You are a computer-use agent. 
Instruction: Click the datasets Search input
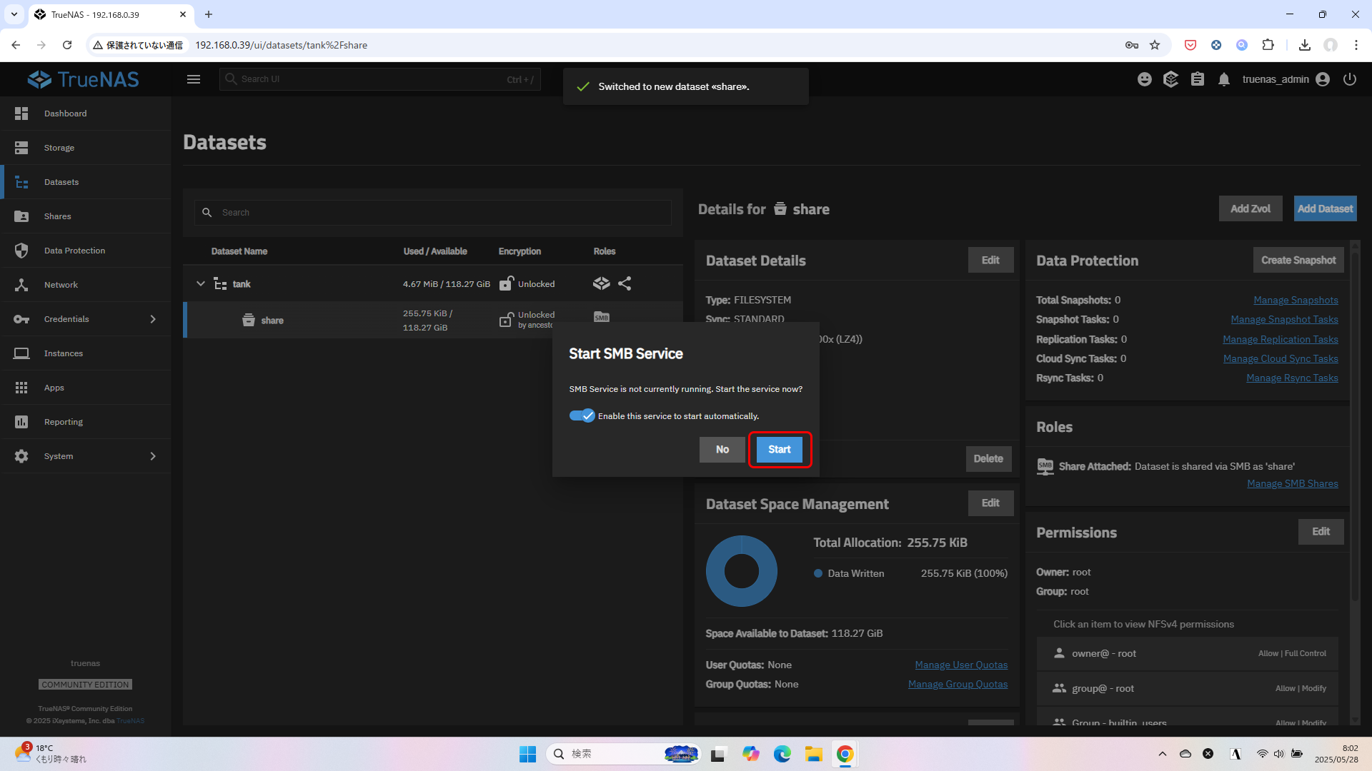(x=432, y=213)
